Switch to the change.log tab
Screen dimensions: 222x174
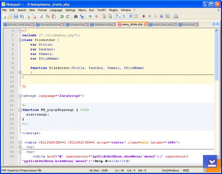[77, 25]
